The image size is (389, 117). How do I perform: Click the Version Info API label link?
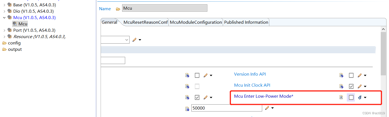click(250, 74)
